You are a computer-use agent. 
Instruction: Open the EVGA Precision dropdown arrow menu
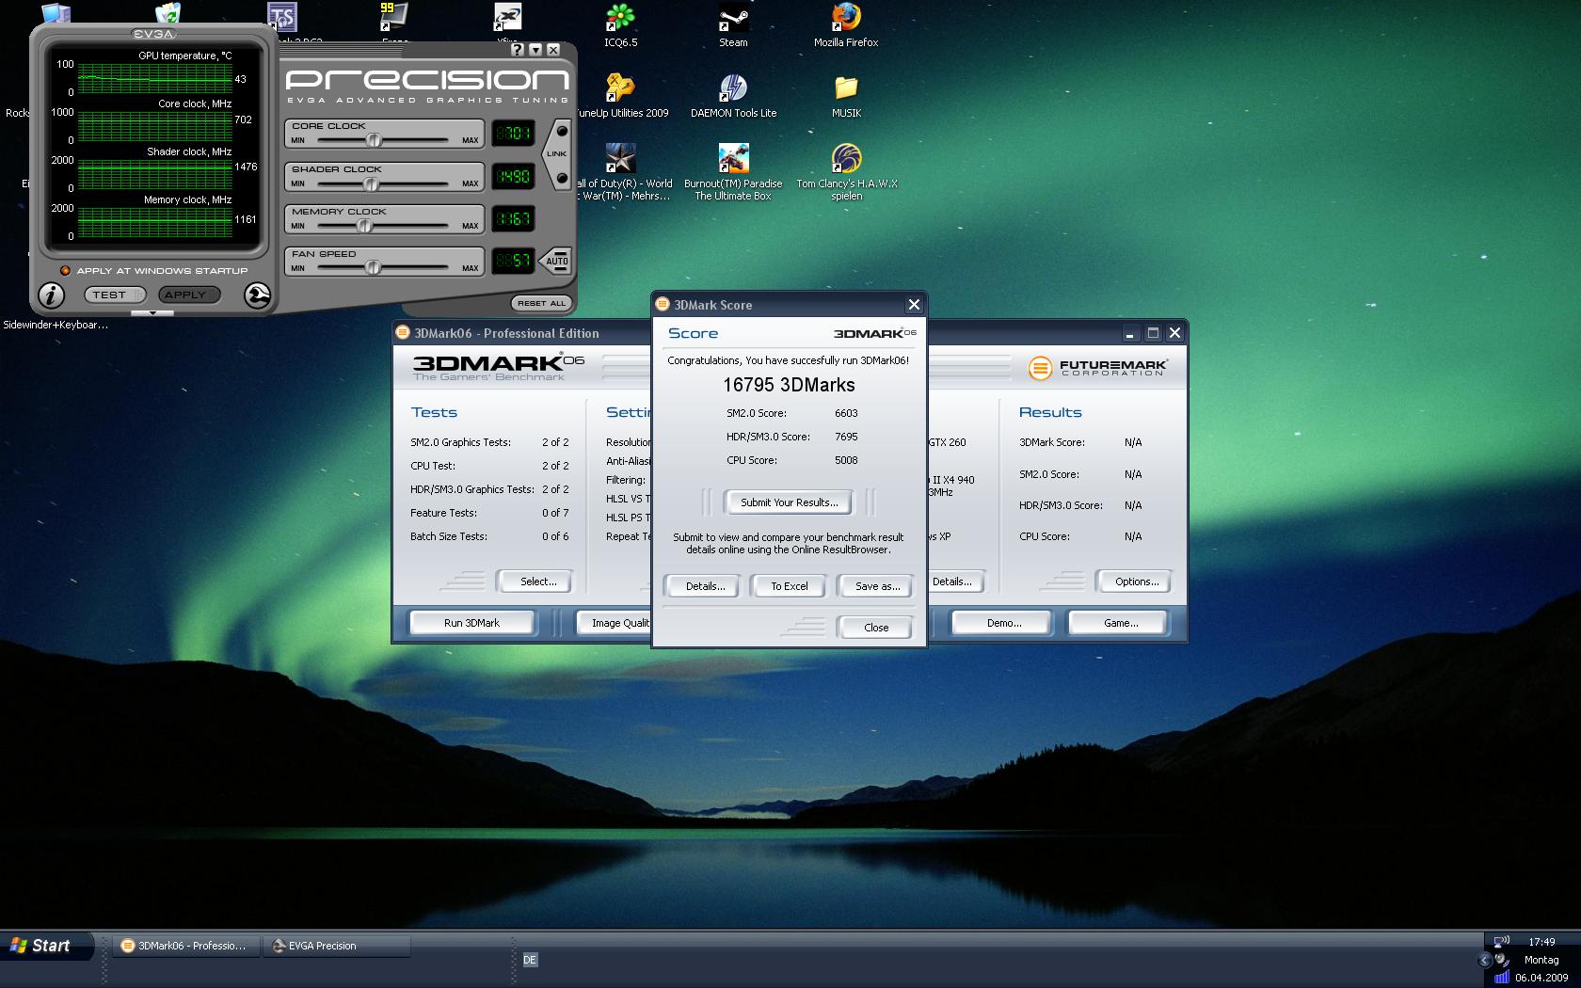535,50
